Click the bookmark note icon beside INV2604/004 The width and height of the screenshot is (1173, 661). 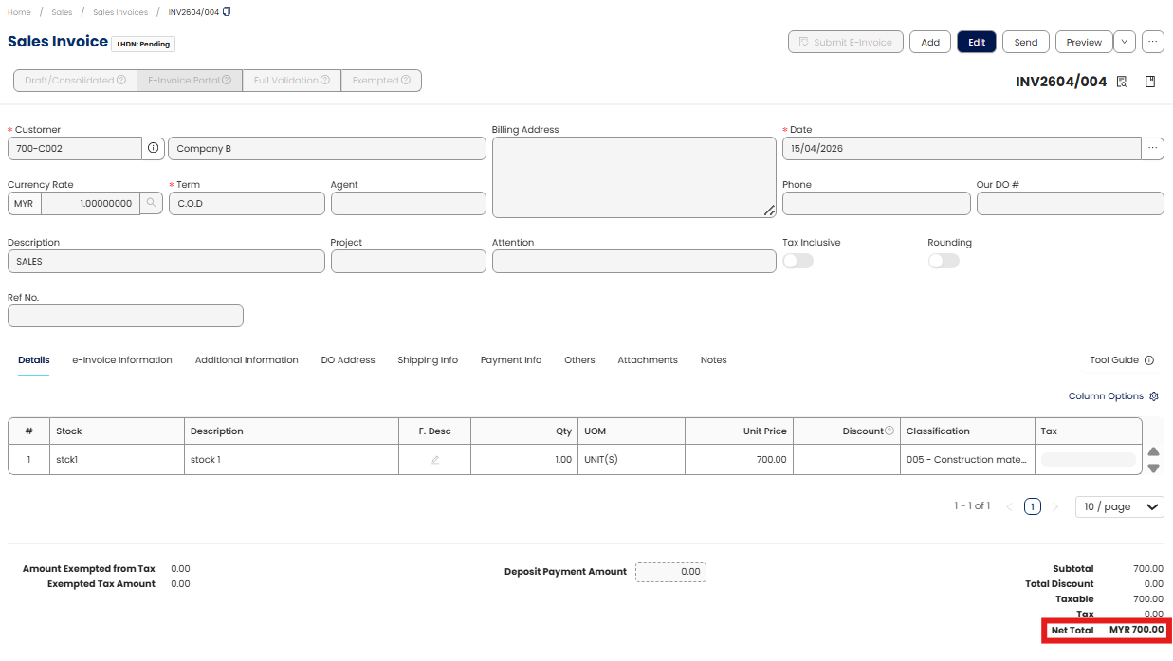(1150, 82)
